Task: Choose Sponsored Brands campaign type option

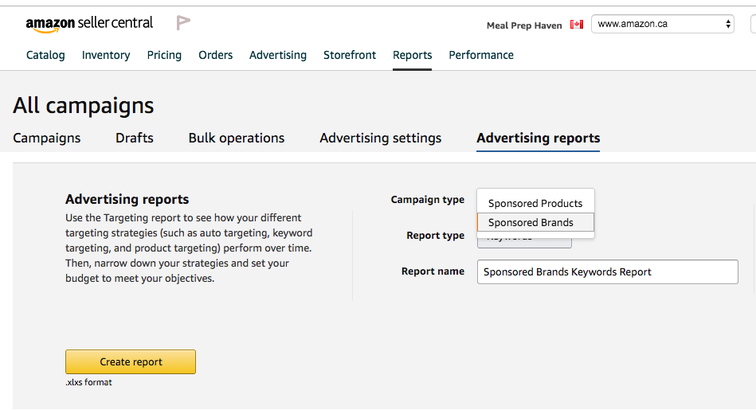Action: (535, 223)
